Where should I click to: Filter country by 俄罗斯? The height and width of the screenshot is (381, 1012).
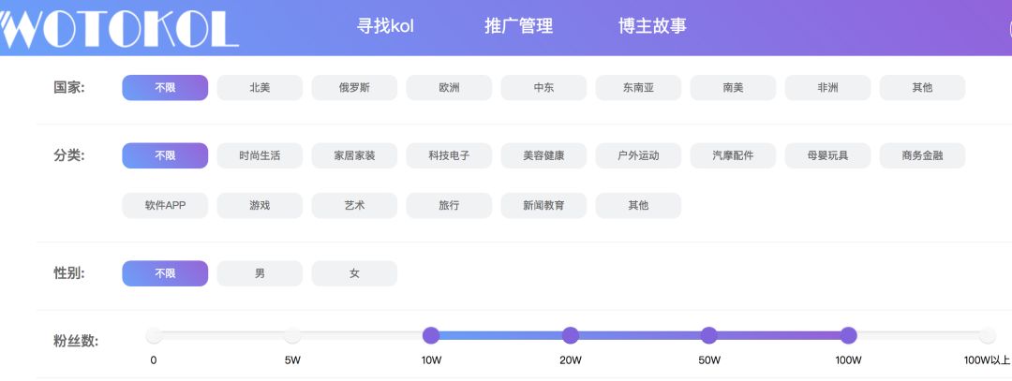(354, 88)
